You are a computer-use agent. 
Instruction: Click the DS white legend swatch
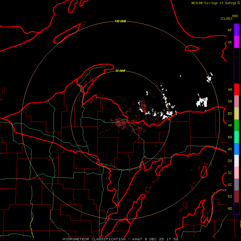click(236, 161)
